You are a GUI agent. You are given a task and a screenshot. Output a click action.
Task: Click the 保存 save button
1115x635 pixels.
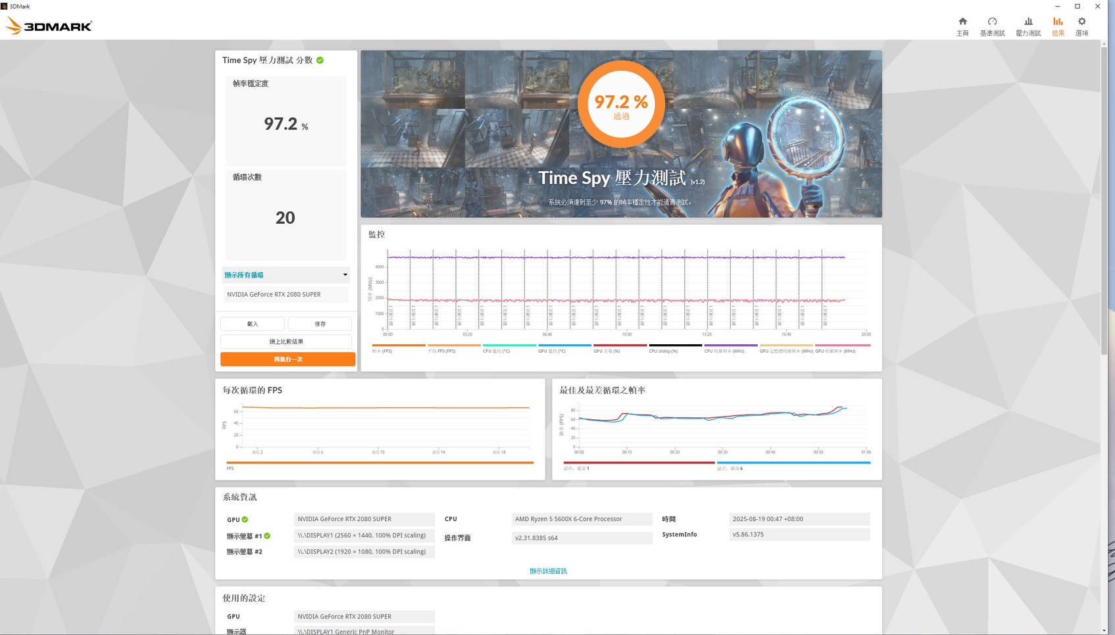pos(320,324)
